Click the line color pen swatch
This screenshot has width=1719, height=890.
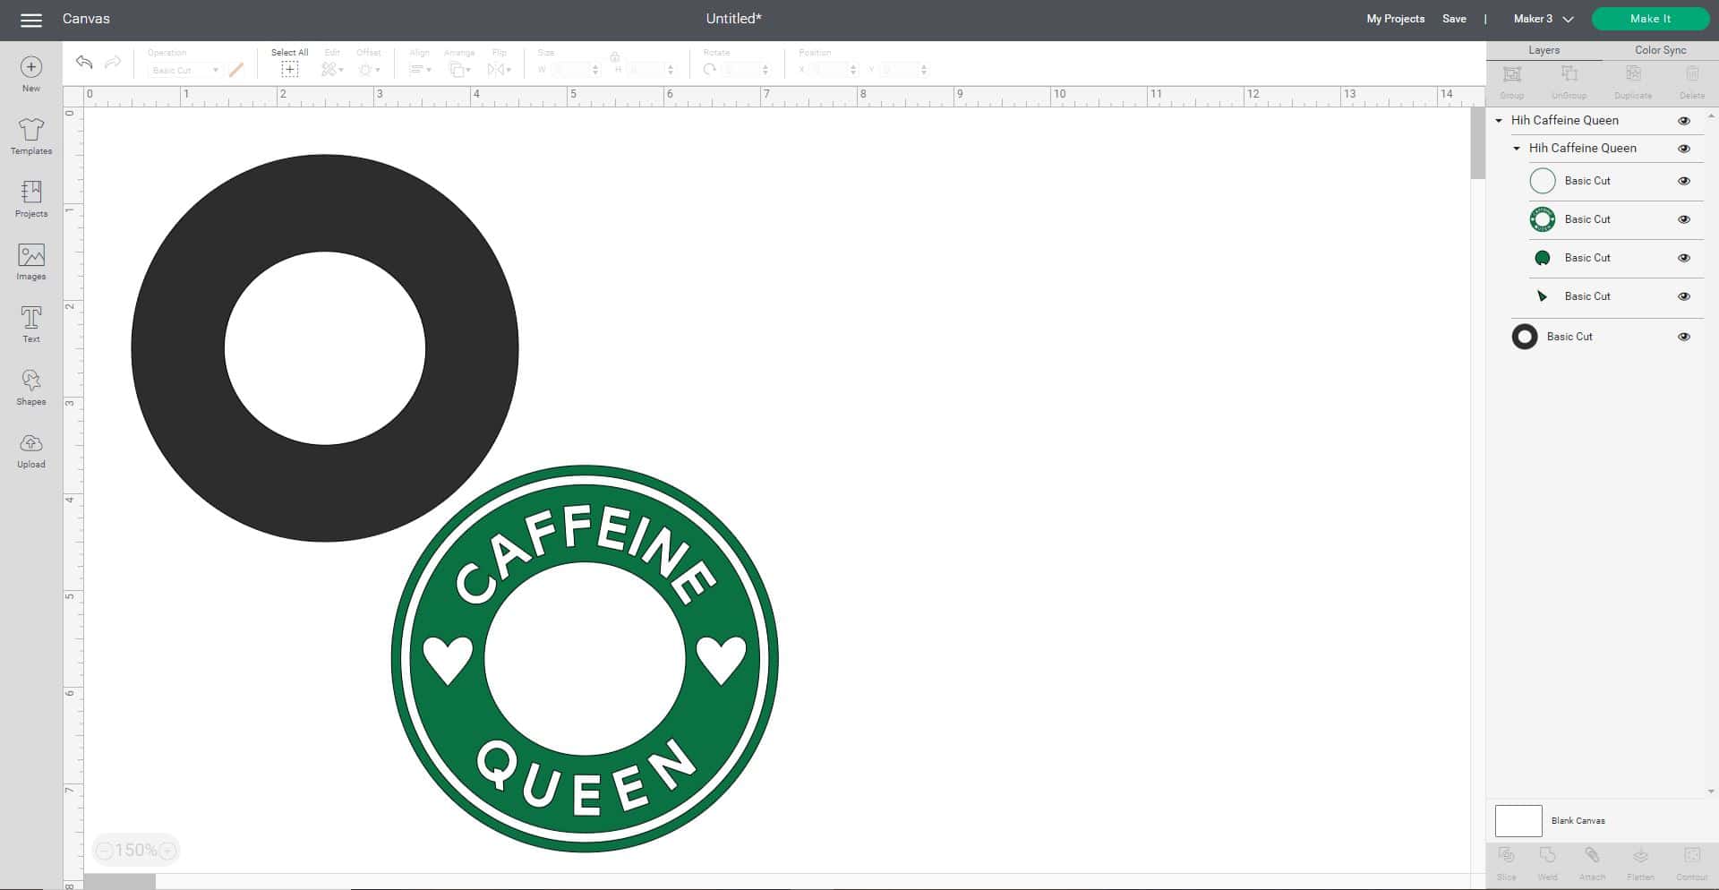pyautogui.click(x=236, y=69)
